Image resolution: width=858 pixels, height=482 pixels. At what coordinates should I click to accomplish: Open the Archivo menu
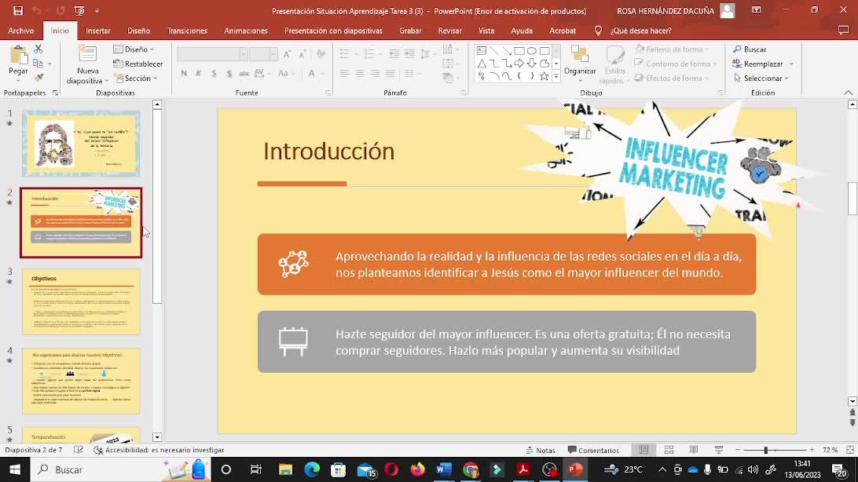tap(21, 31)
